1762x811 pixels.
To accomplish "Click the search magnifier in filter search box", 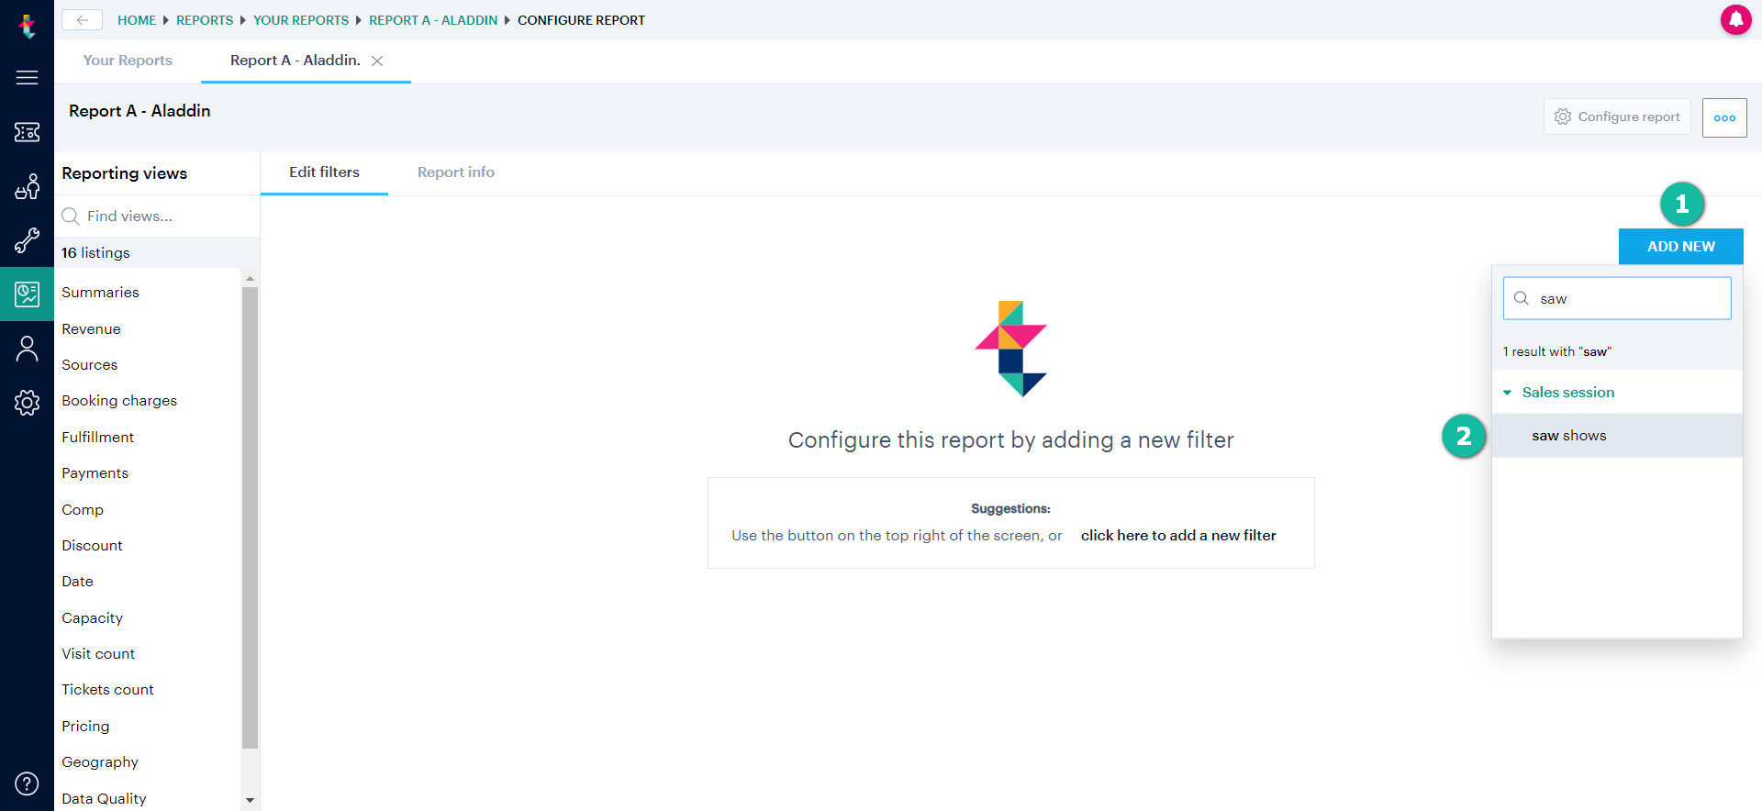I will click(1522, 298).
